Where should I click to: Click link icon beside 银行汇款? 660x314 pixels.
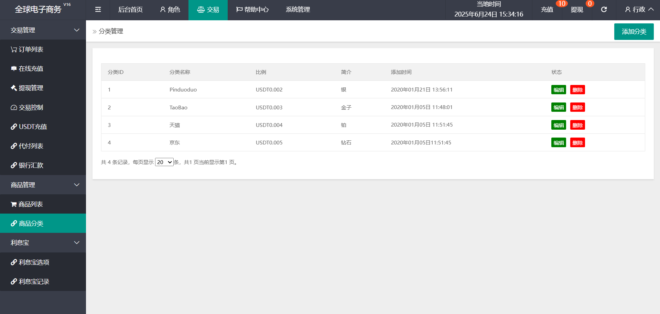click(x=14, y=165)
